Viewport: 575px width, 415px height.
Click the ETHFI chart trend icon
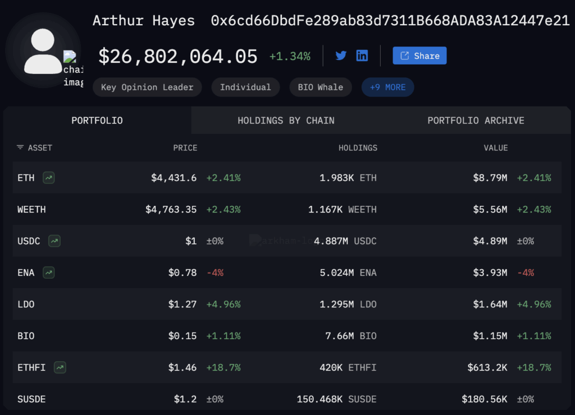pyautogui.click(x=60, y=367)
